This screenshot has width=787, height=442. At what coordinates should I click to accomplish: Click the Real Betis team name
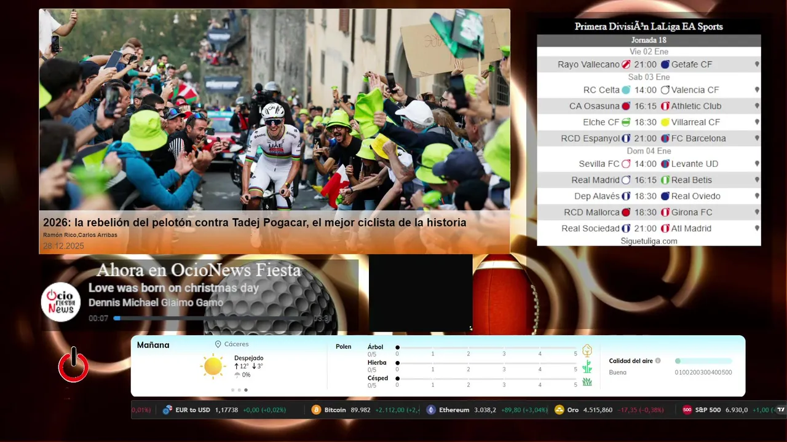[692, 180]
